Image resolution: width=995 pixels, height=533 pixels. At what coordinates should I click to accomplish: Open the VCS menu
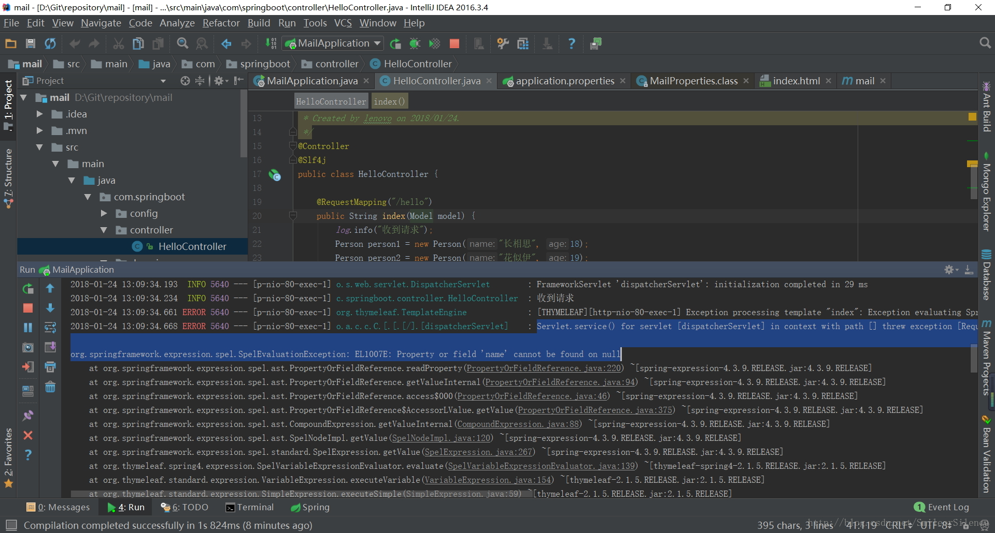point(343,23)
